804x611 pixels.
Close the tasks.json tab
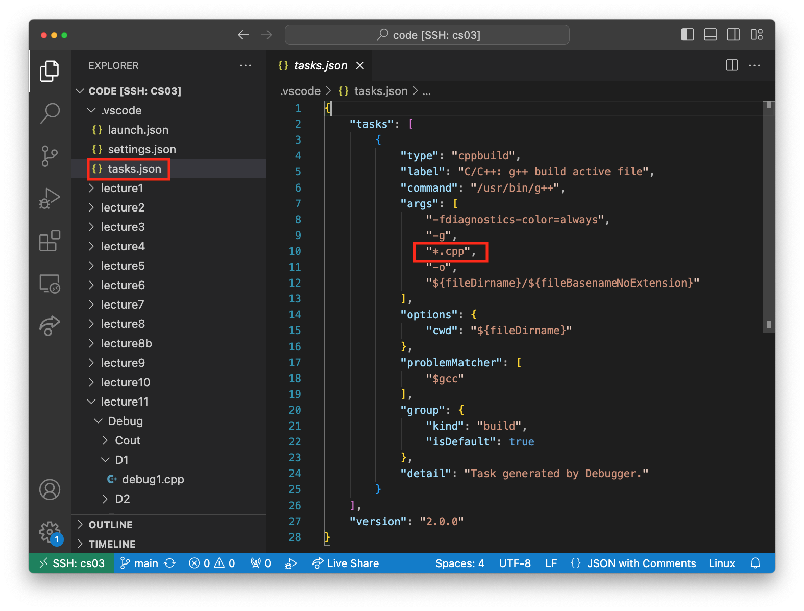point(360,65)
